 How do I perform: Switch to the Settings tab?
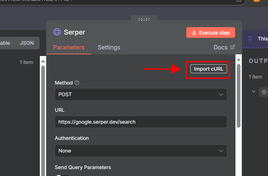(109, 47)
